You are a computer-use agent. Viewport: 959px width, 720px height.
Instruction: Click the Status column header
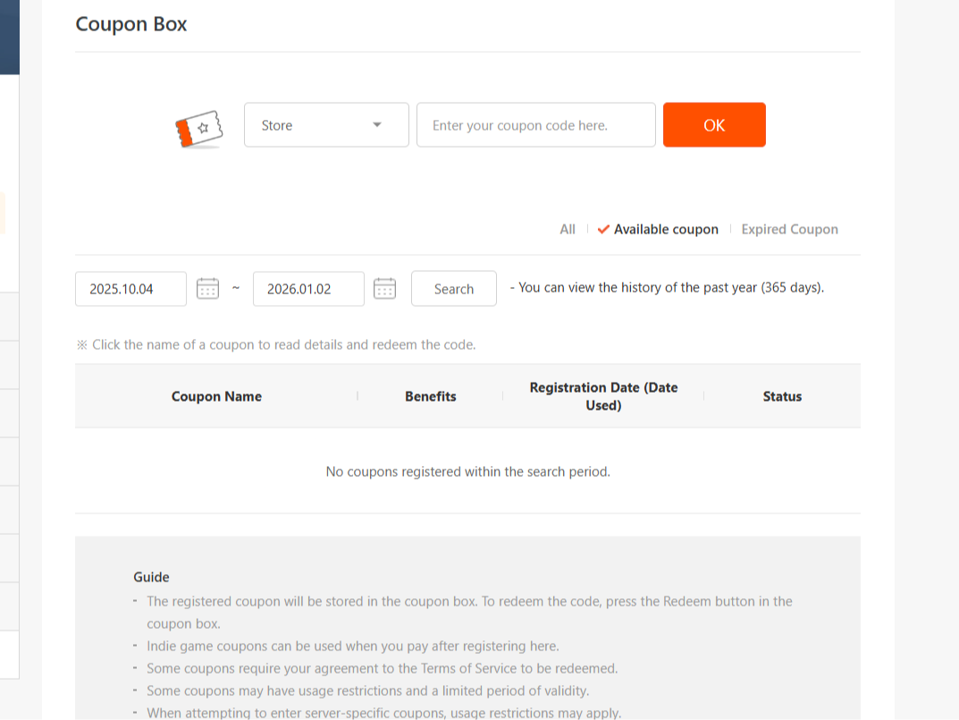tap(782, 396)
